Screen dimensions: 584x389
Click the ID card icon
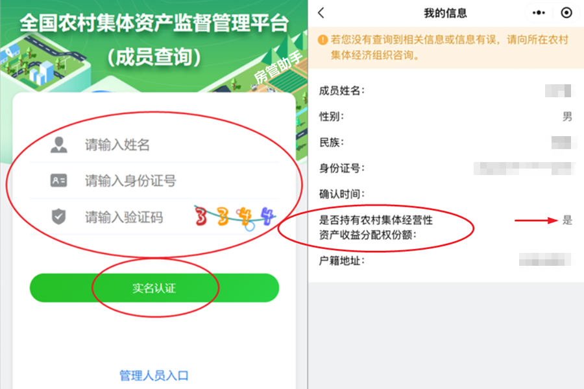click(x=59, y=180)
